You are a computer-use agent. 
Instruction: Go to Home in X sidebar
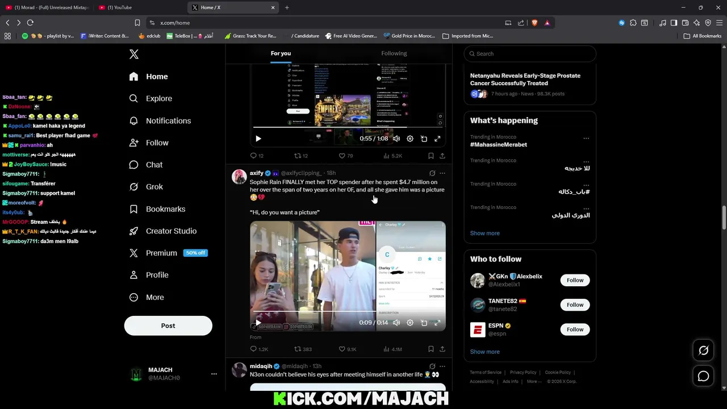point(149,77)
